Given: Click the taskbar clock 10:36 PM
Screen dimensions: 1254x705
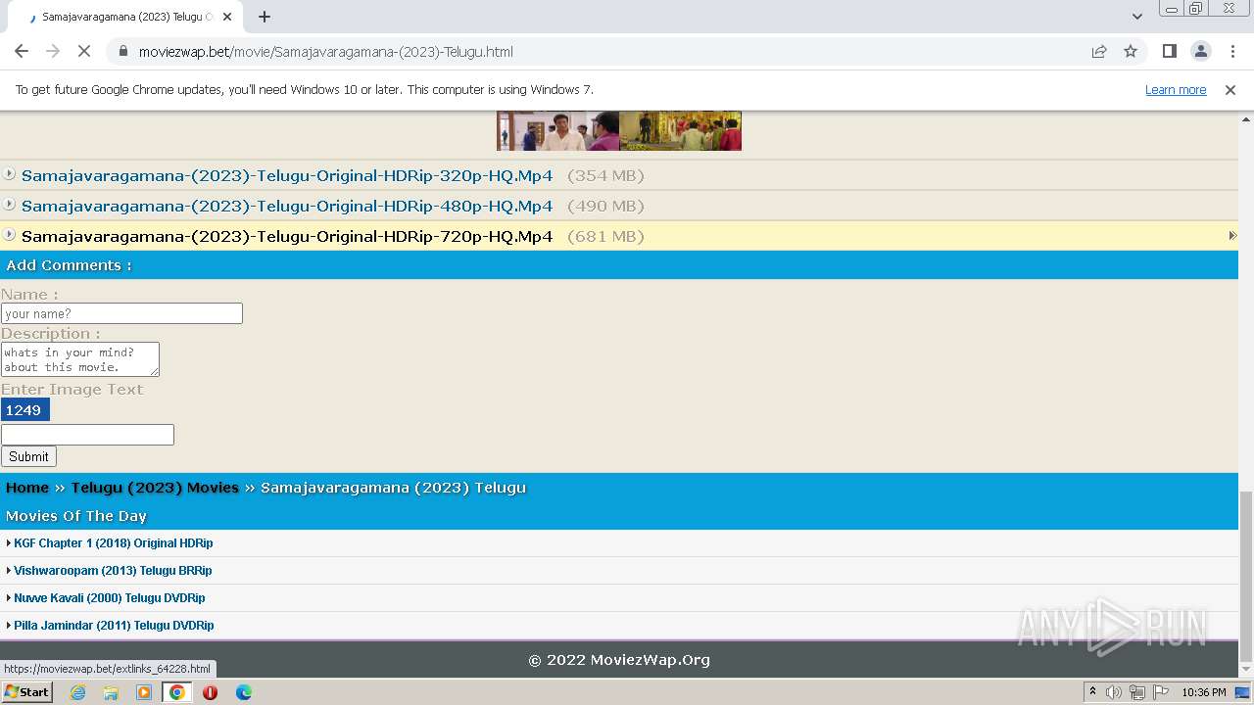Looking at the screenshot, I should (1204, 692).
